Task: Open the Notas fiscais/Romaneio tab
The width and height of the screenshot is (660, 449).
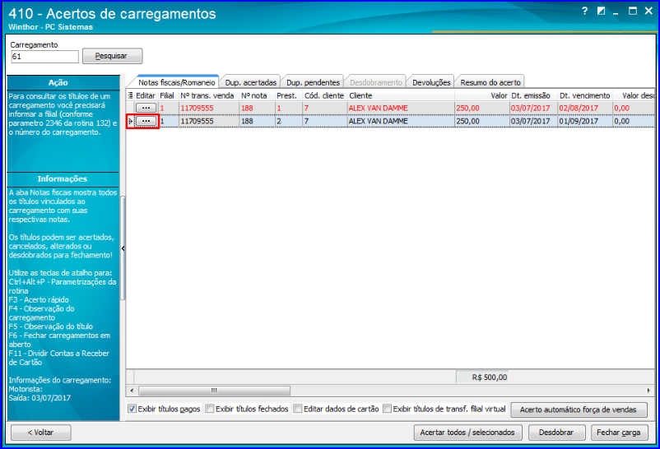Action: 176,82
